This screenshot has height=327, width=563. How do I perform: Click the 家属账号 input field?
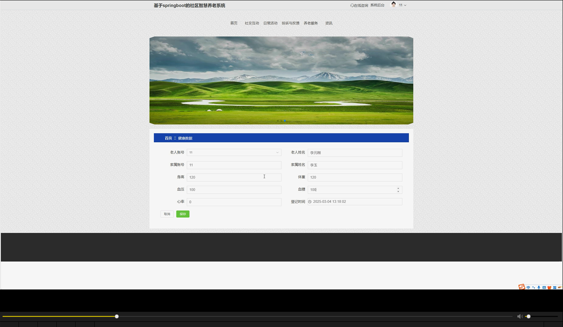click(234, 165)
